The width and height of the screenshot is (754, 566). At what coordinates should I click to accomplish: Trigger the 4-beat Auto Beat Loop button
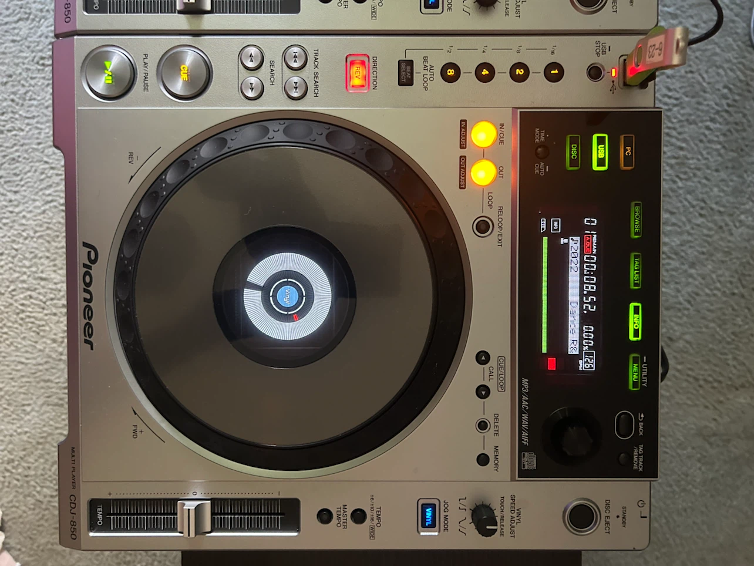[x=485, y=73]
